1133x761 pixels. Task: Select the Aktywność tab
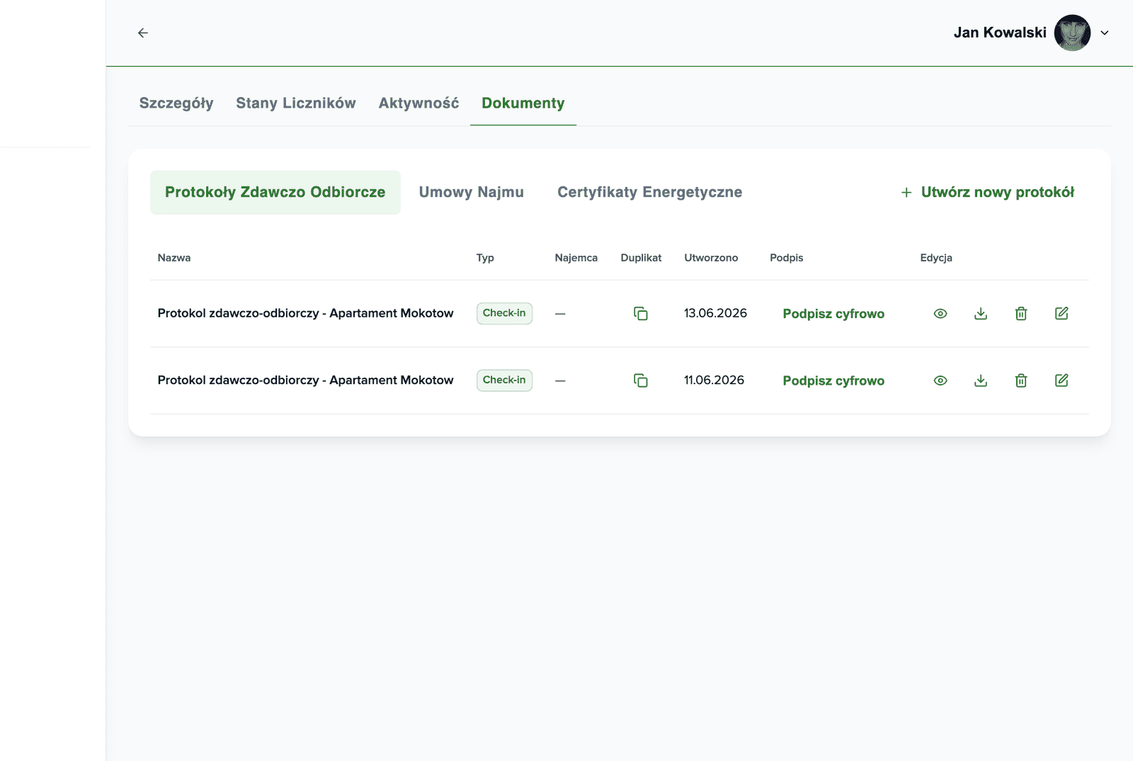(419, 103)
